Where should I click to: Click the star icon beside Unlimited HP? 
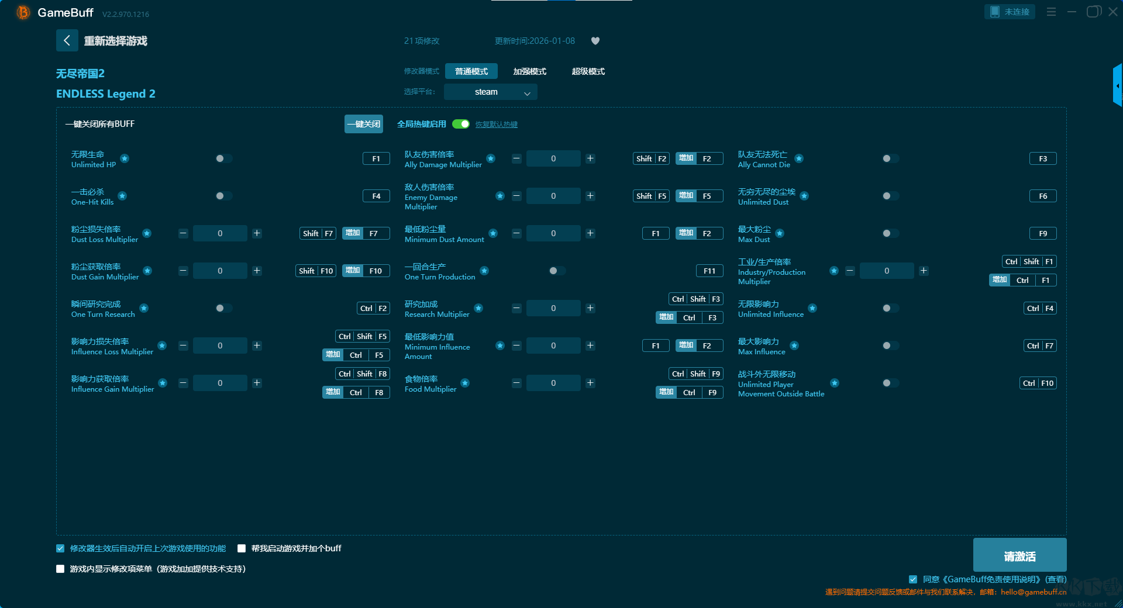(x=125, y=158)
